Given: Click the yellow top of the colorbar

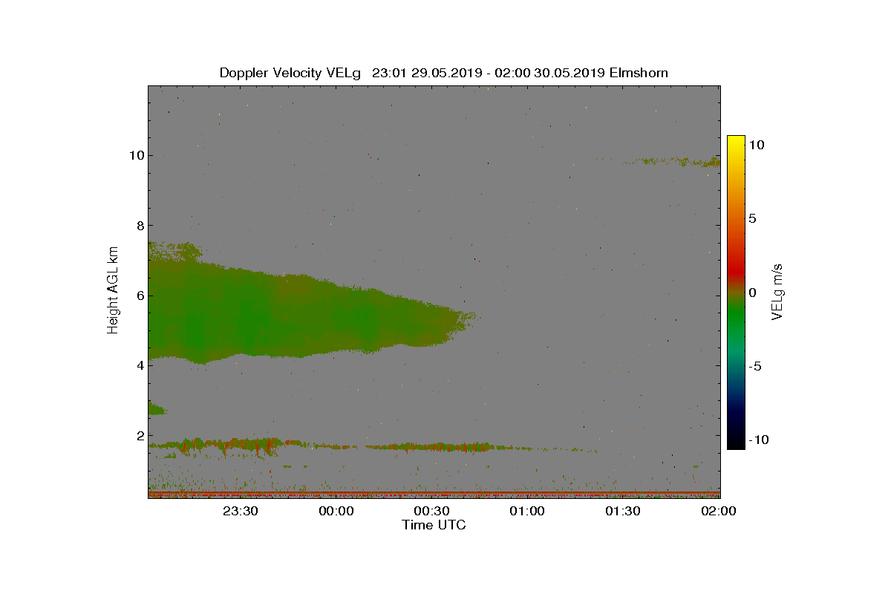Looking at the screenshot, I should (x=736, y=141).
